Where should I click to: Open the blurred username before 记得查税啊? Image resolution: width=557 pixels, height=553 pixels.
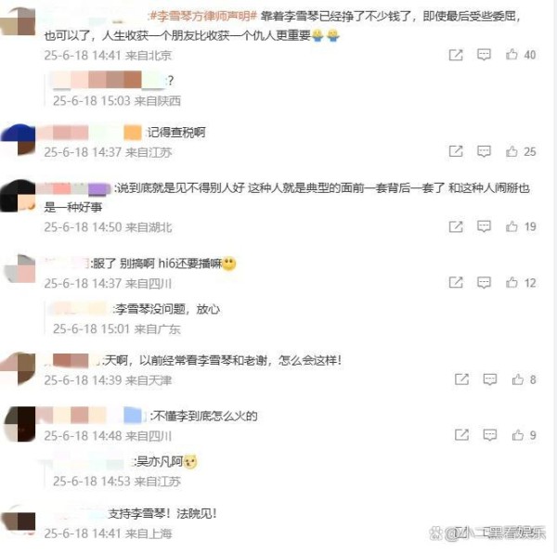(89, 133)
